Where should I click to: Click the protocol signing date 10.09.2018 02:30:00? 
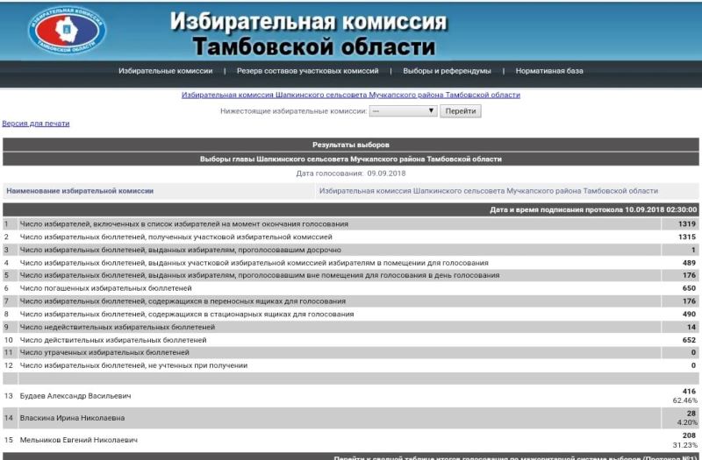click(x=661, y=209)
